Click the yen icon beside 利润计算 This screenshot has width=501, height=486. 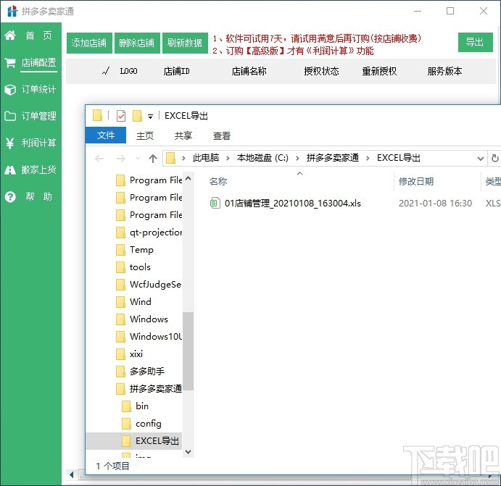click(x=10, y=143)
